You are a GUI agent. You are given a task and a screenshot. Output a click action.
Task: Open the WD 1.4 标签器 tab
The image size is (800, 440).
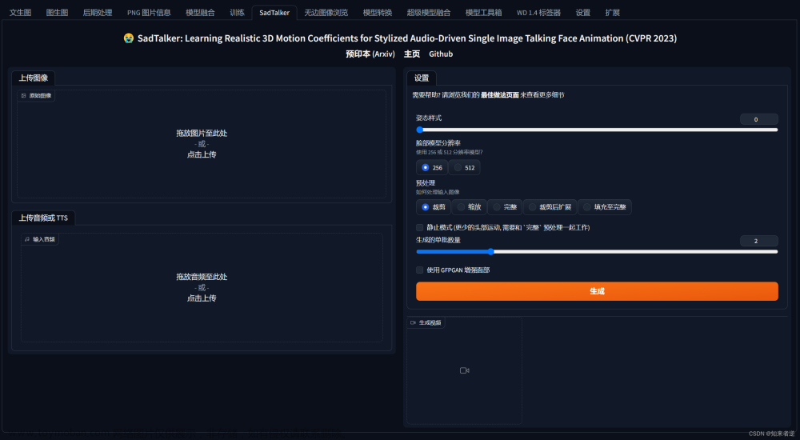[538, 12]
